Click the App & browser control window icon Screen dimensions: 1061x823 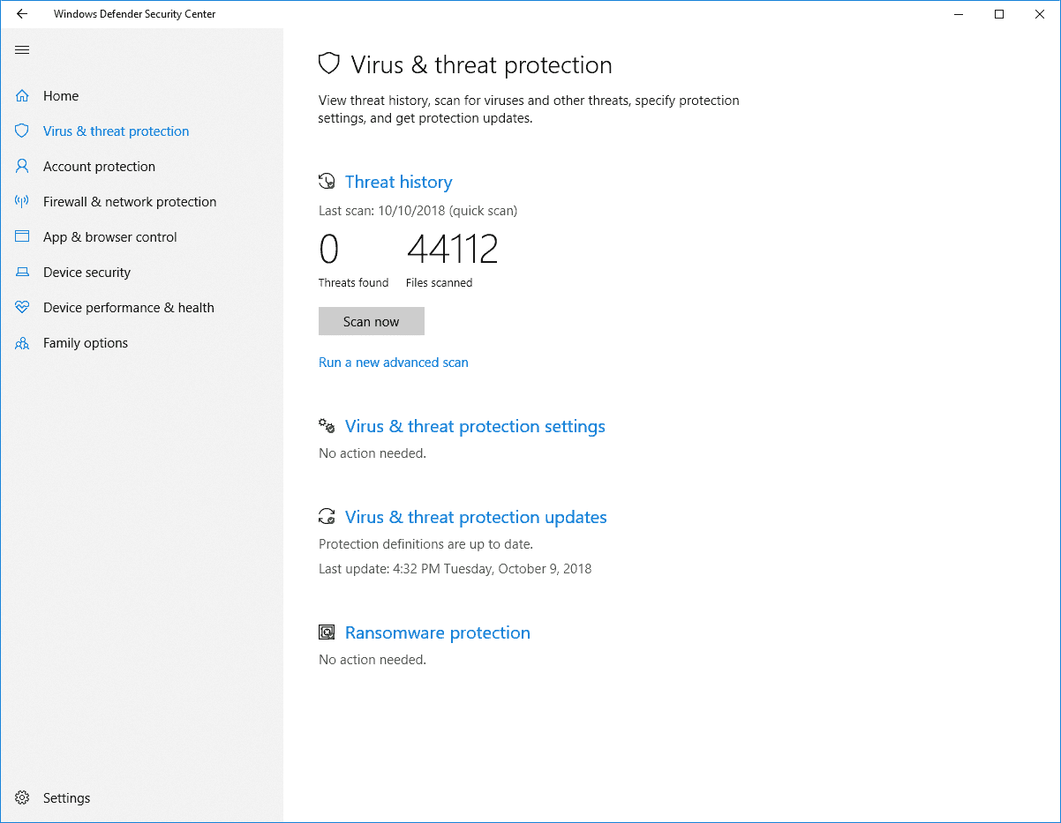[x=22, y=237]
